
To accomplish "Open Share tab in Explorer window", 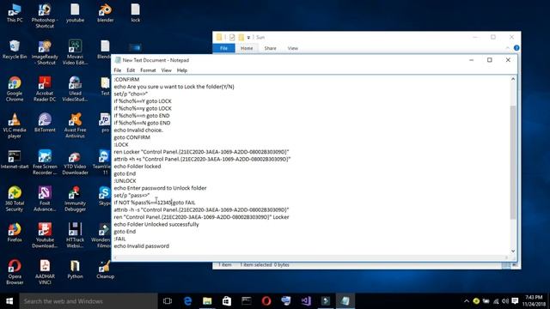I will [x=270, y=48].
